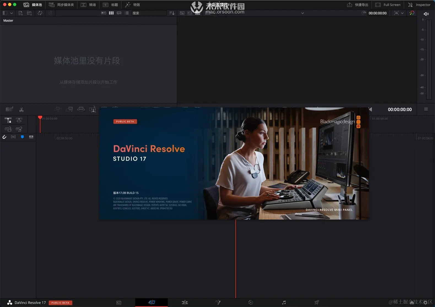Switch media pool to thumbnail grid view
The image size is (435, 307).
pyautogui.click(x=111, y=13)
